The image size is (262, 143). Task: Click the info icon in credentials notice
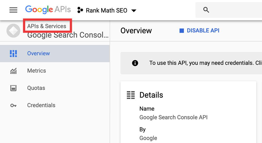[x=135, y=63]
